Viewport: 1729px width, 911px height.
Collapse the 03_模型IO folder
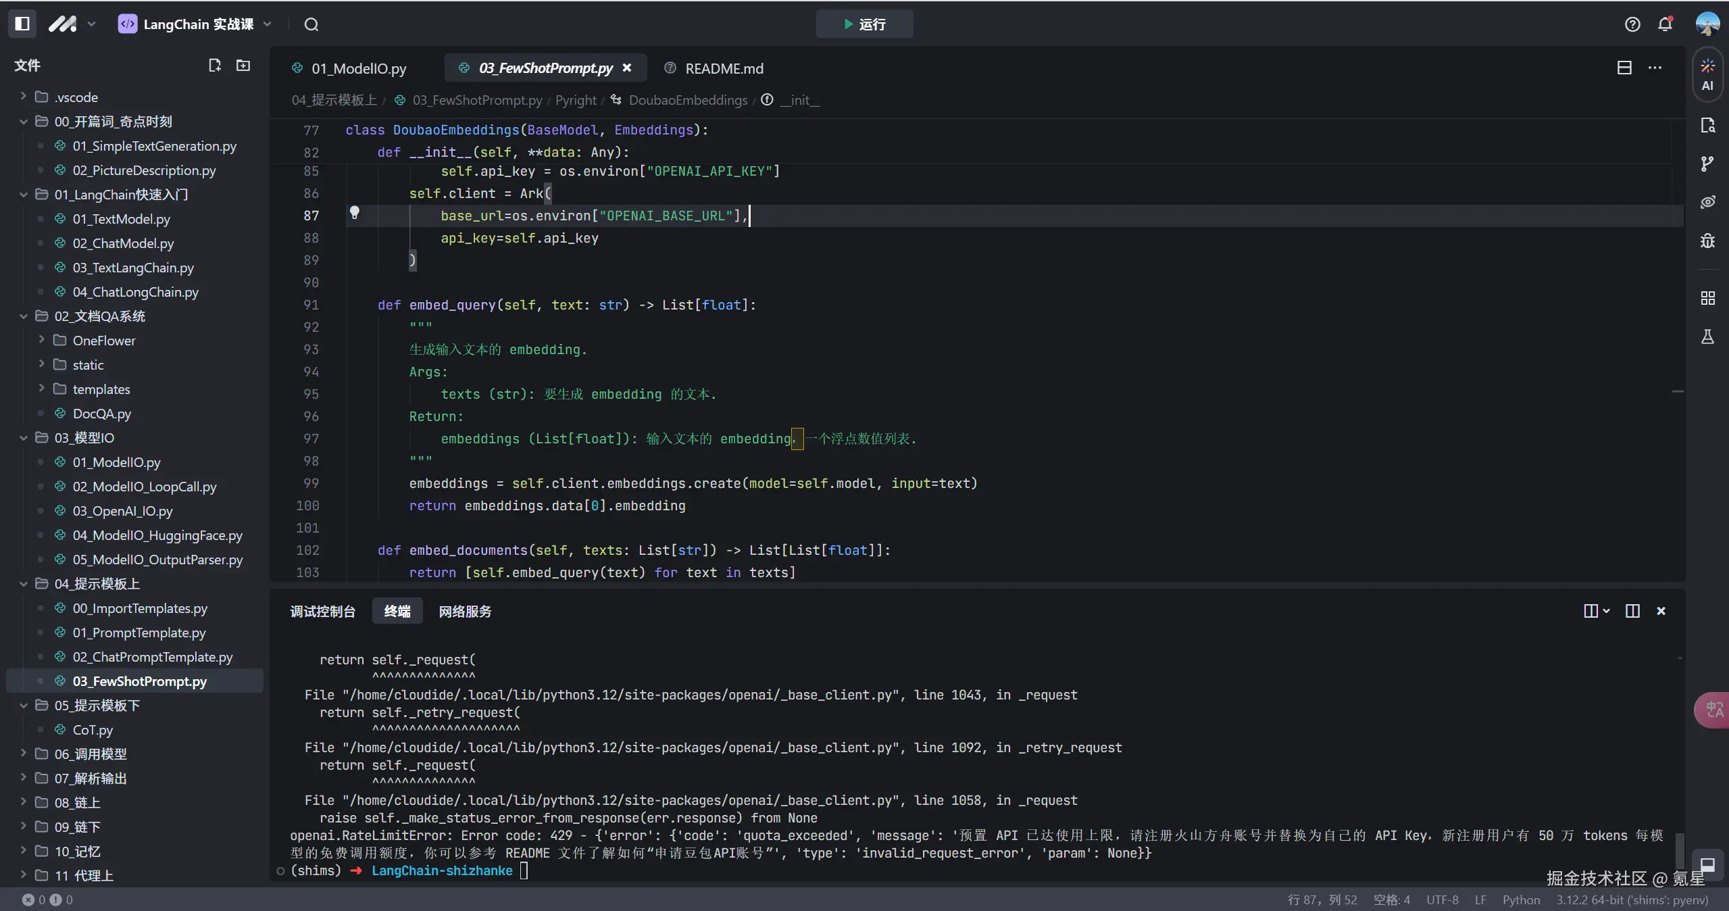click(84, 437)
